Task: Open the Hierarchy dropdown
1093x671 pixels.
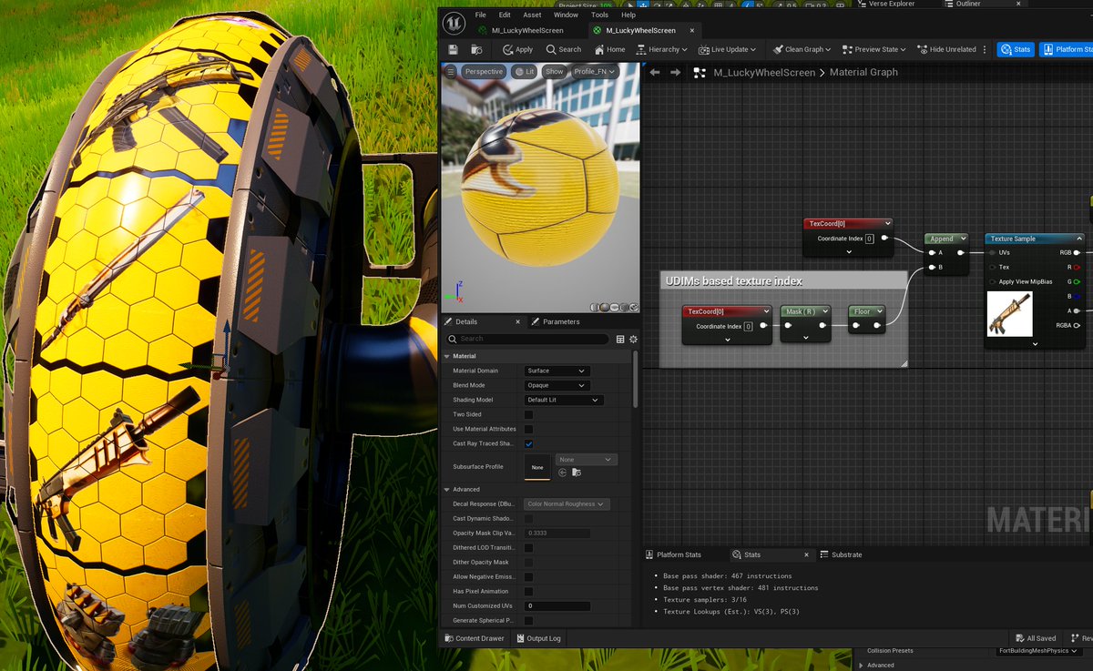Action: pos(661,49)
